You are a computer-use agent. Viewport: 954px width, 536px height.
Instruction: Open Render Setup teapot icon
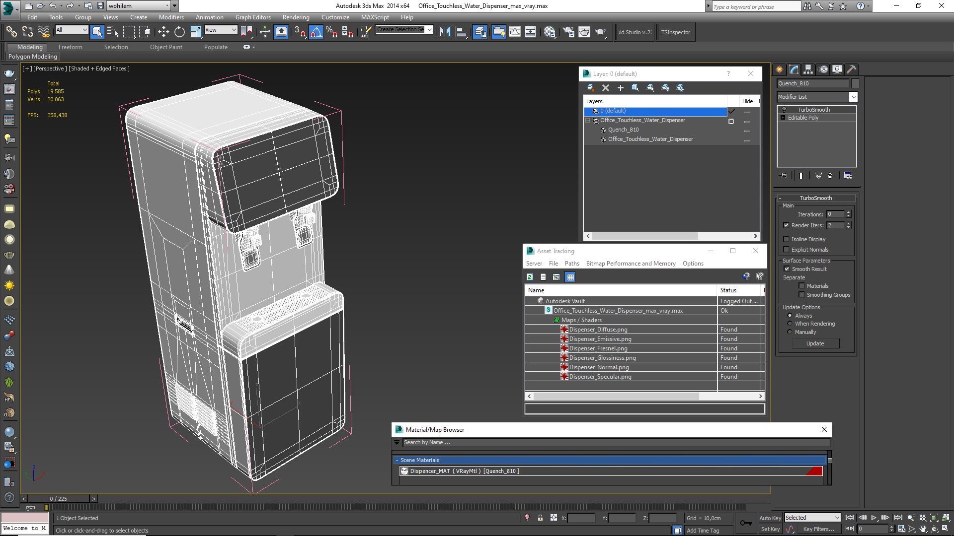tap(568, 32)
